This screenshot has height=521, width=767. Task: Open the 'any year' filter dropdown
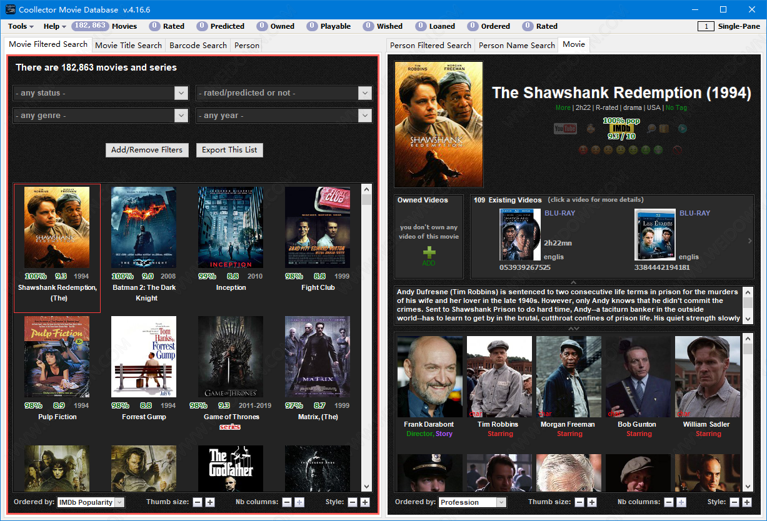tap(284, 116)
